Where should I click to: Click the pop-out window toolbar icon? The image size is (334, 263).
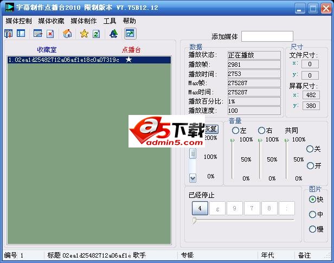point(130,34)
